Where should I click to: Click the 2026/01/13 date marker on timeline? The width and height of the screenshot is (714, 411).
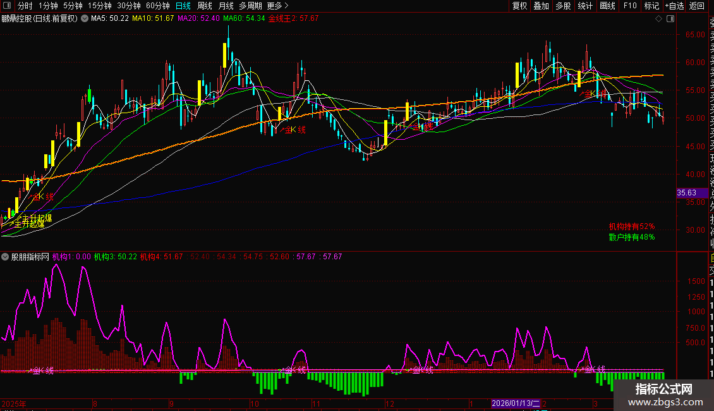516,403
